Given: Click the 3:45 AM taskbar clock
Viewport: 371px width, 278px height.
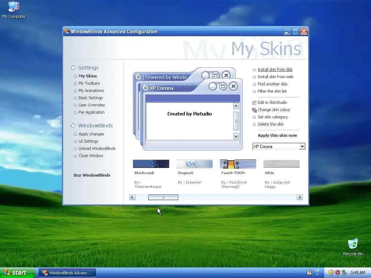Looking at the screenshot, I should click(358, 273).
